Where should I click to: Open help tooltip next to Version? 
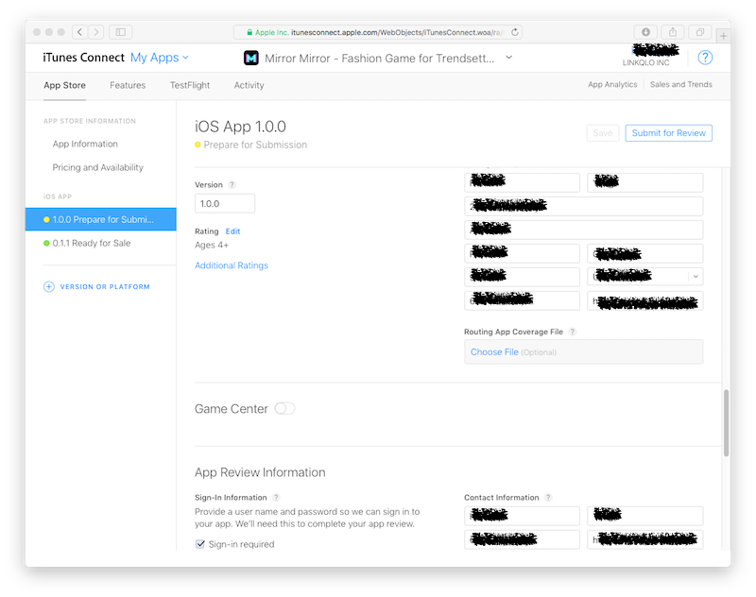[232, 184]
